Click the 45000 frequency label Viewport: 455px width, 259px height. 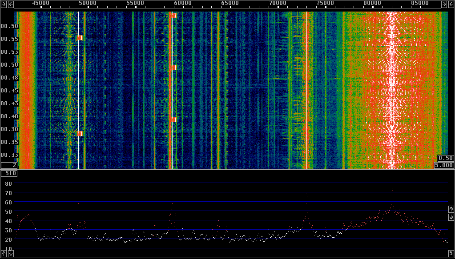pyautogui.click(x=40, y=4)
